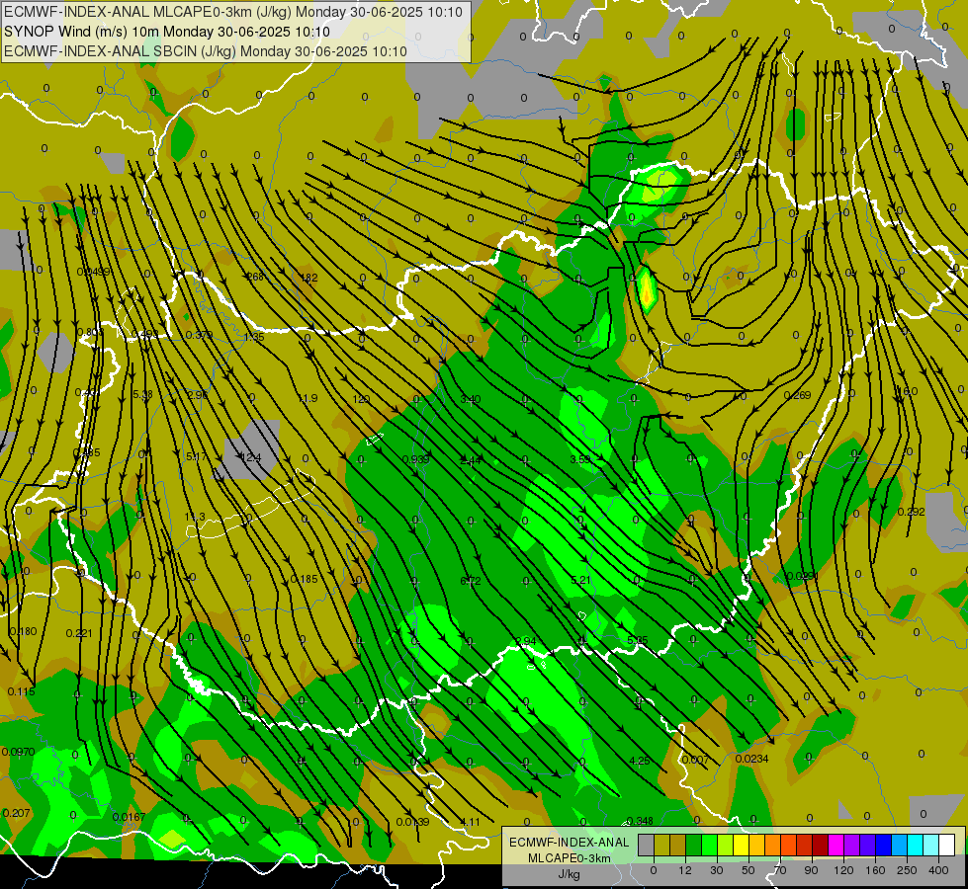Click the legend scale label '50'

point(748,870)
